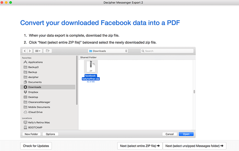239x151 pixels.
Task: Select Kelly's Retina iMac location
Action: [48, 123]
